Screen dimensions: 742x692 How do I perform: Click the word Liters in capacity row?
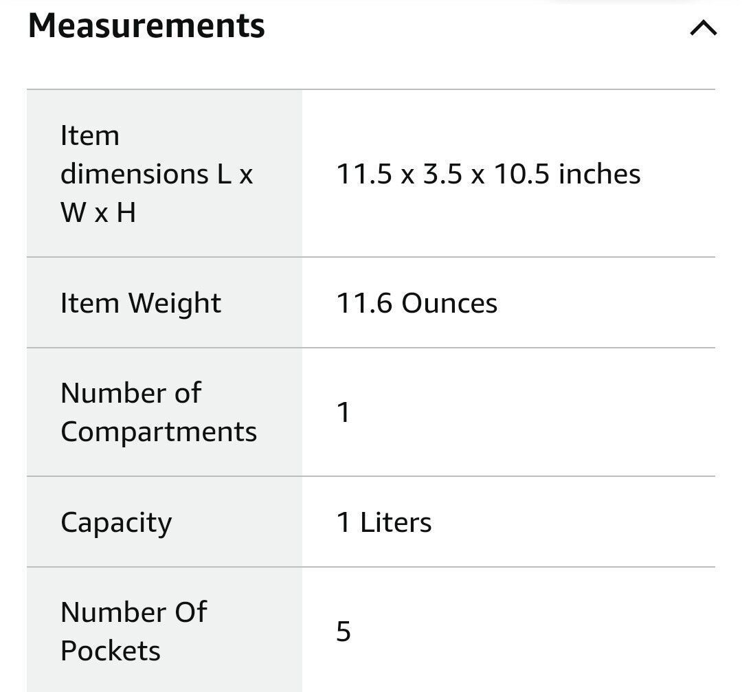[x=396, y=522]
